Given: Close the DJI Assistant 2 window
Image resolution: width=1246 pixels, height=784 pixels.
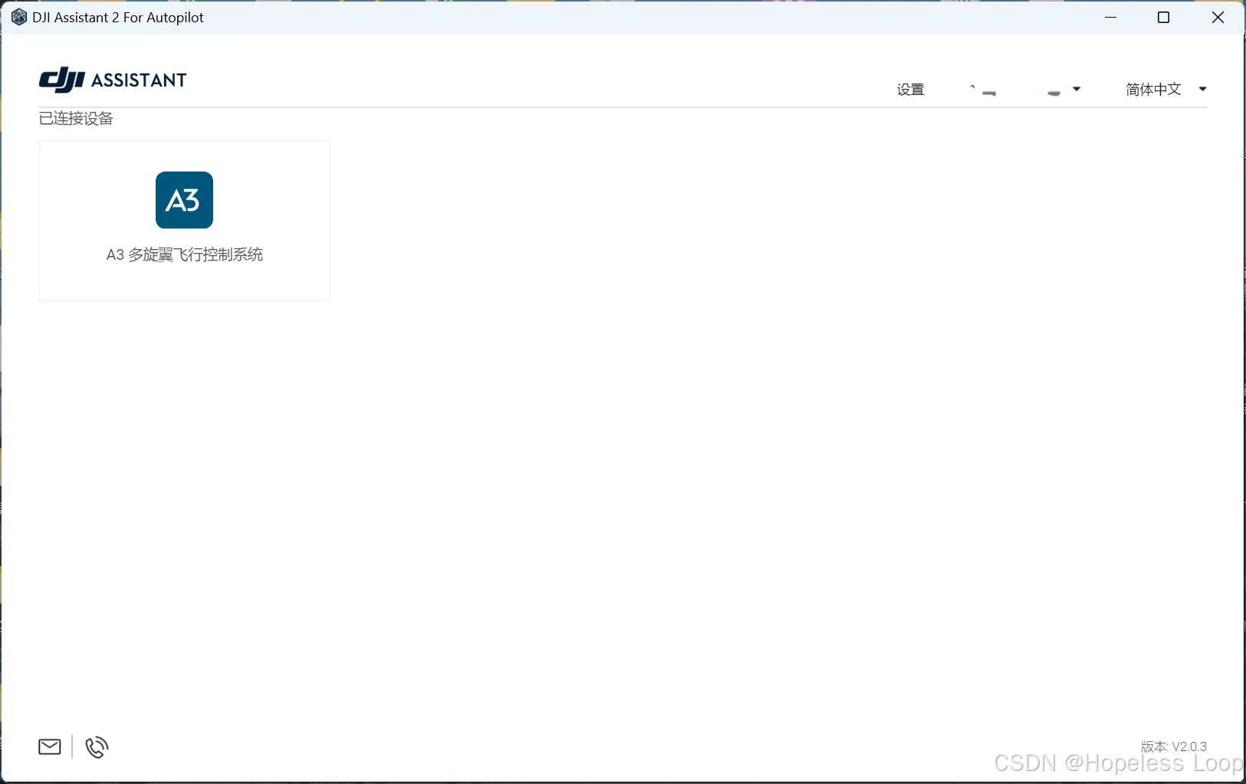Looking at the screenshot, I should pos(1218,18).
